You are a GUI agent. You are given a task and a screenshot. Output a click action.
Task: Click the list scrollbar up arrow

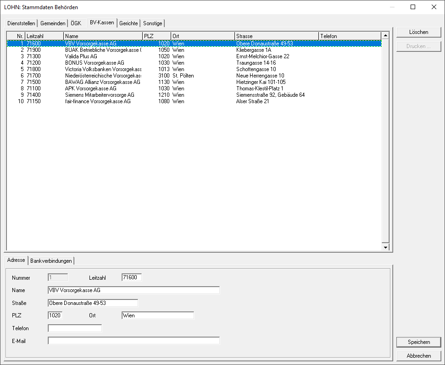[x=385, y=35]
